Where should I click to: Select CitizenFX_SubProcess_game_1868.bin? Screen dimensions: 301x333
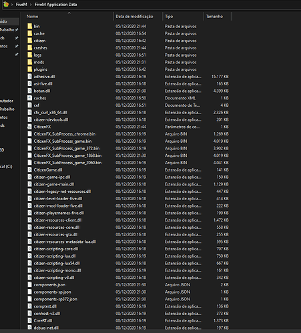pyautogui.click(x=67, y=155)
